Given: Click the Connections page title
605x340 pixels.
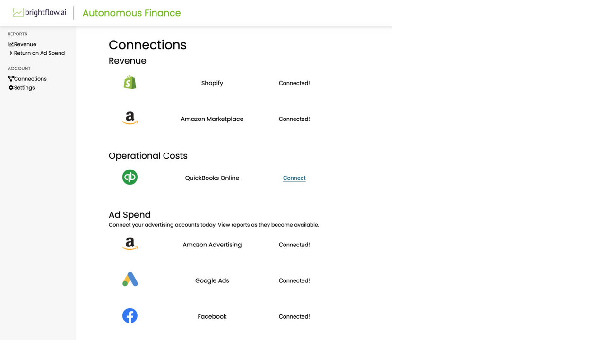Looking at the screenshot, I should [147, 45].
